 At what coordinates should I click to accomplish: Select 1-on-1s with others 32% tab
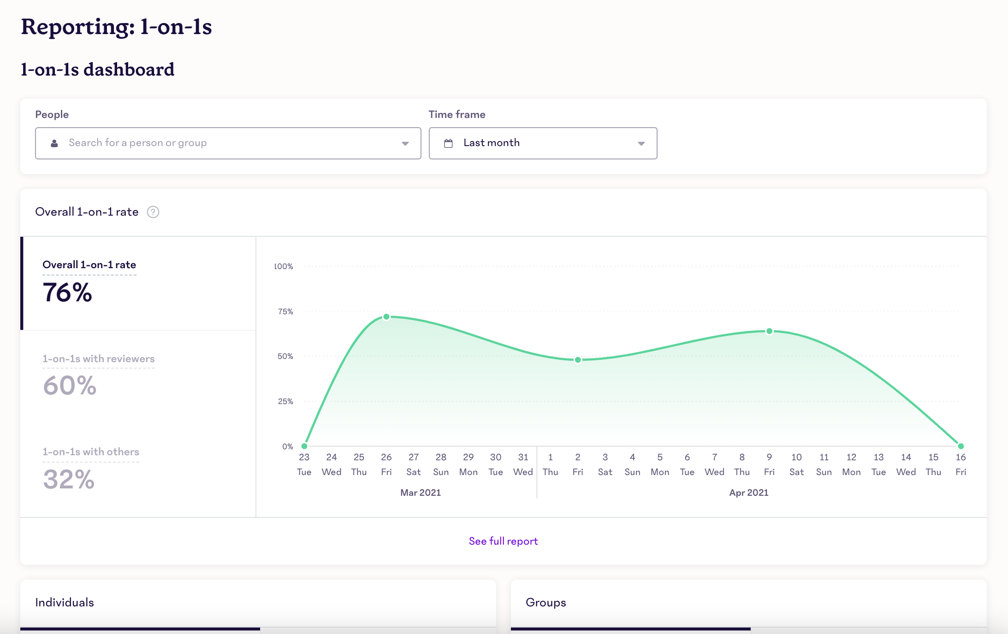click(138, 470)
